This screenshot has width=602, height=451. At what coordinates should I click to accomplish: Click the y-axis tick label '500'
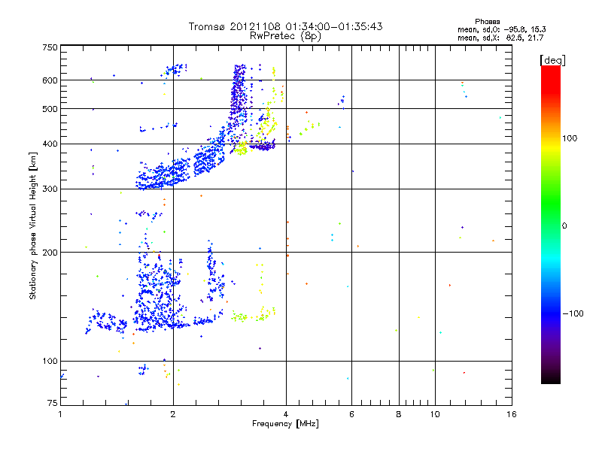click(50, 109)
